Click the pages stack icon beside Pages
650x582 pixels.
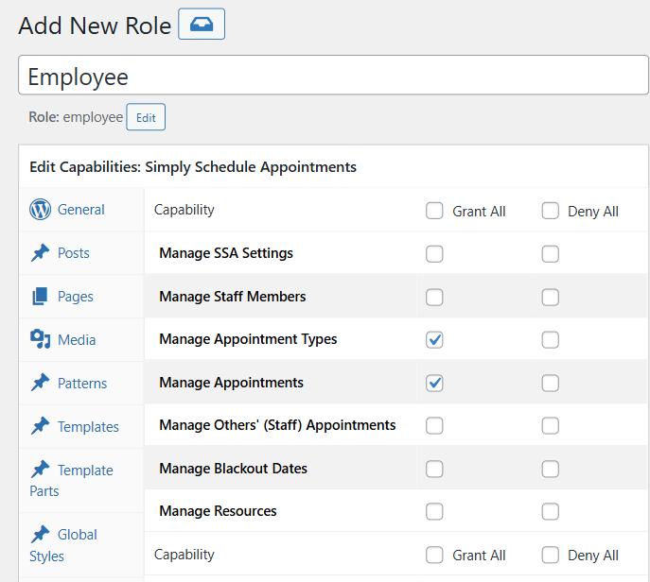[40, 297]
